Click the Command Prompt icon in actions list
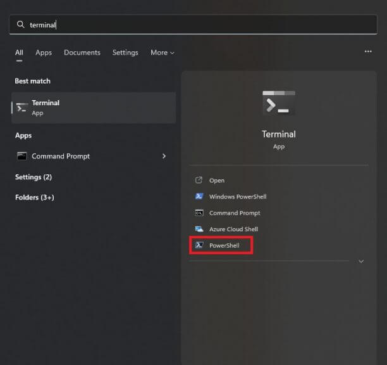387x365 pixels. [x=199, y=213]
